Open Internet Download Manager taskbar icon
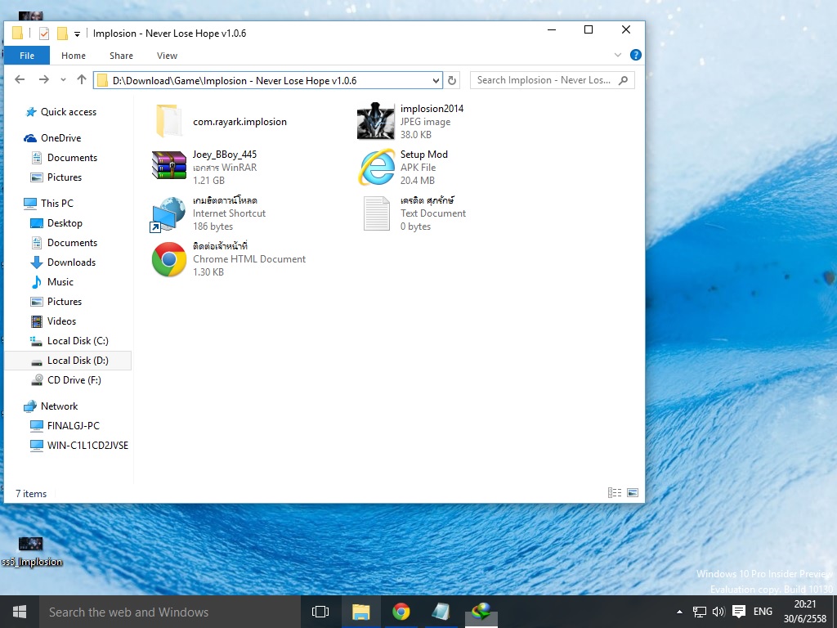 (481, 612)
